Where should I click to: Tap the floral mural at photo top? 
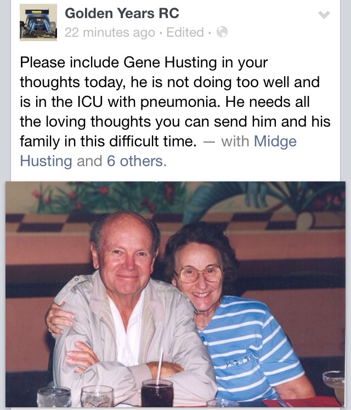pos(175,199)
